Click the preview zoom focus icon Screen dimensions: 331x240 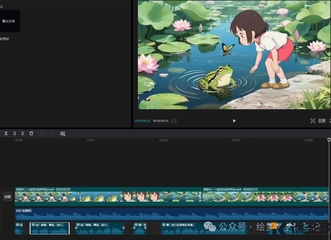313,121
